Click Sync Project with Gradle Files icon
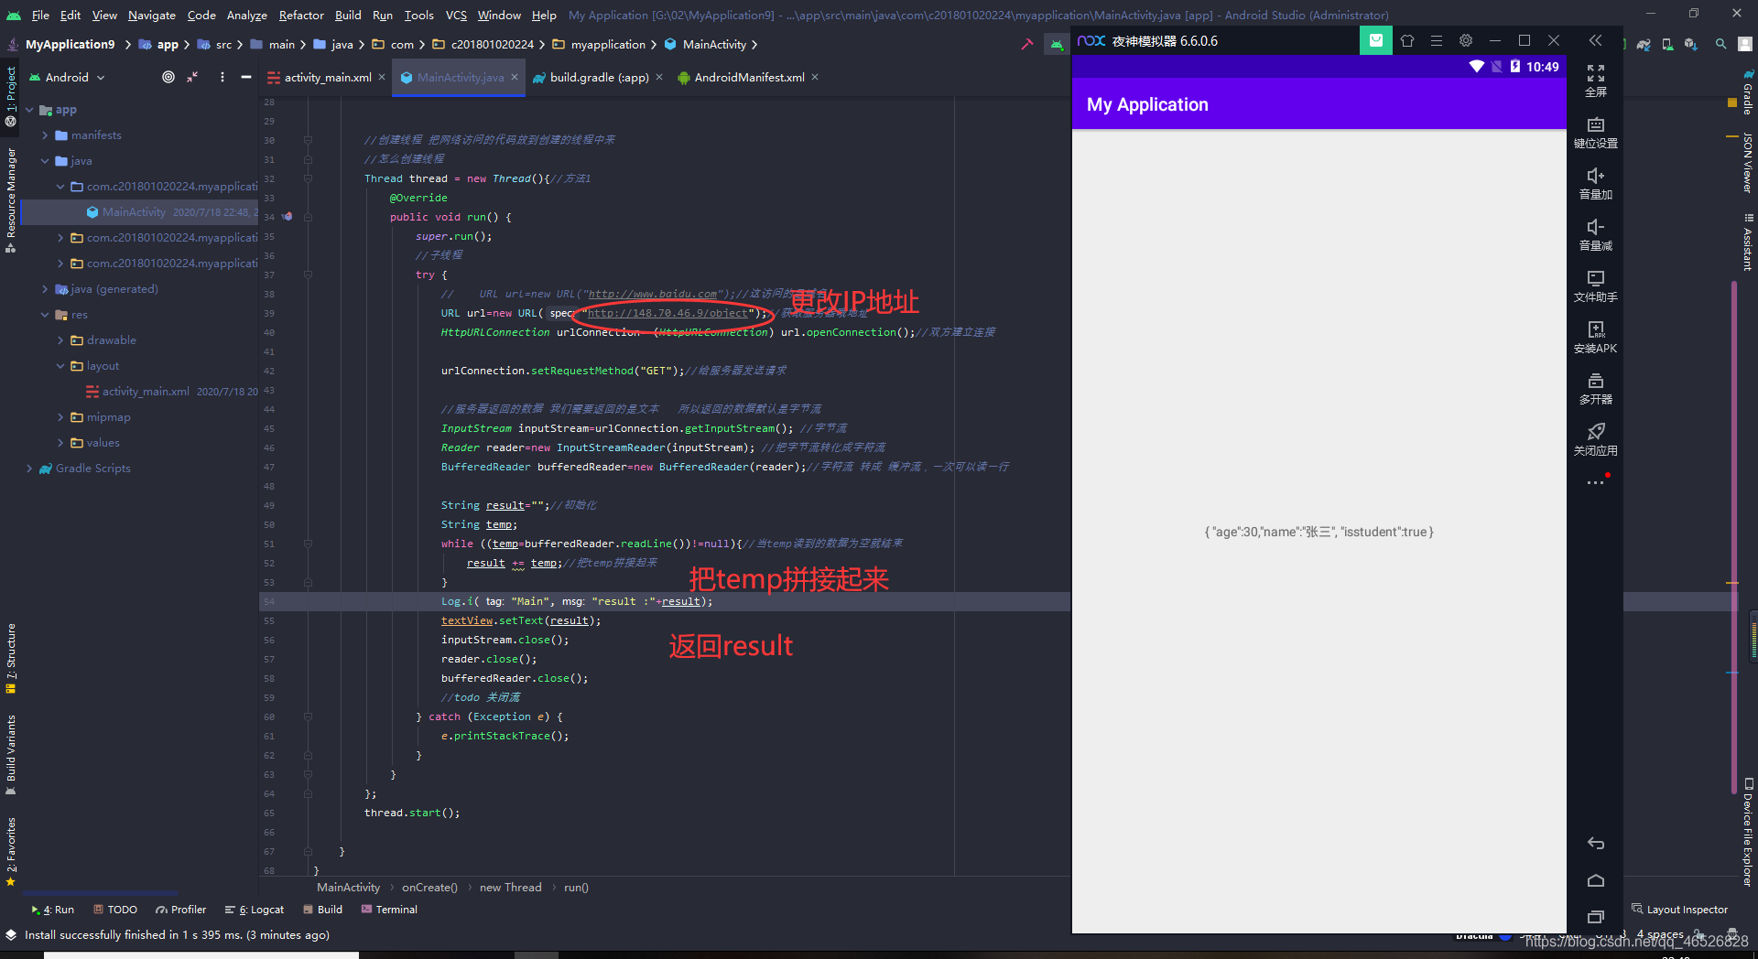1758x959 pixels. [1644, 44]
